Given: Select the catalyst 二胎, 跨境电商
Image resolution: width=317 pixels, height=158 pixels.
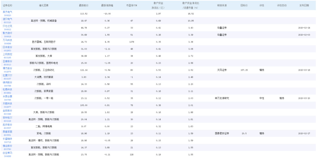Looking at the screenshot, I should point(44,126).
